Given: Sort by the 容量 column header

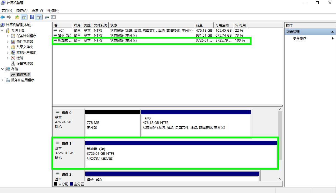Looking at the screenshot, I should 204,25.
